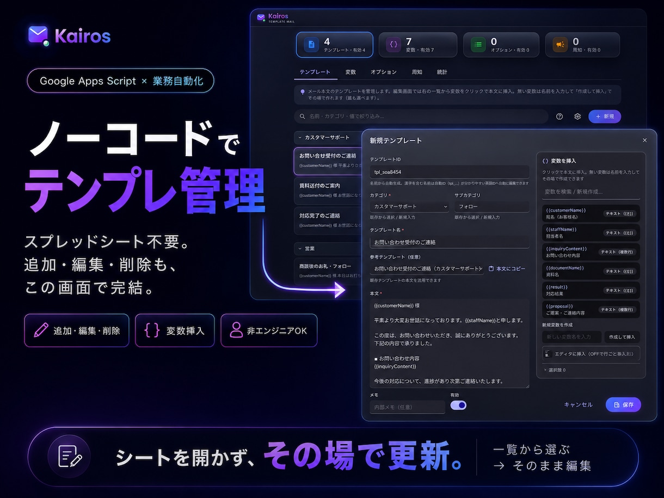Insert the {{result}} variable
This screenshot has width=664, height=498.
coord(591,291)
